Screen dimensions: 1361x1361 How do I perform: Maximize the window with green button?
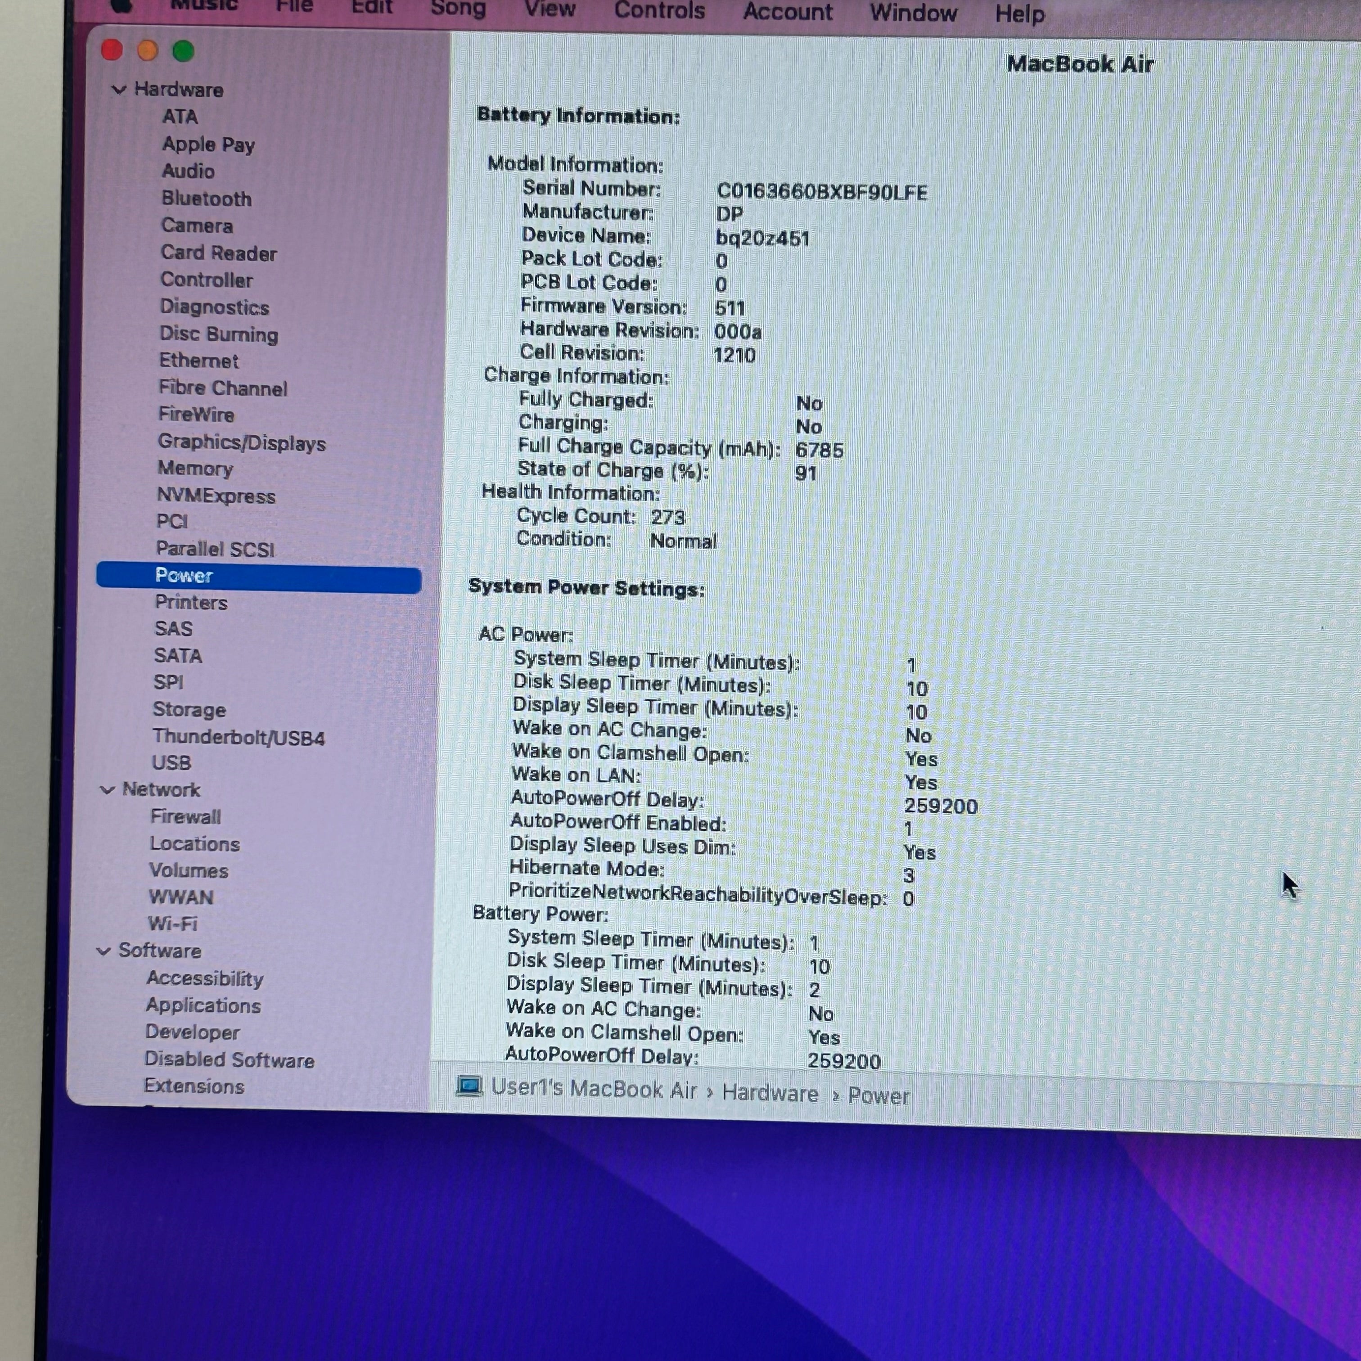coord(184,51)
